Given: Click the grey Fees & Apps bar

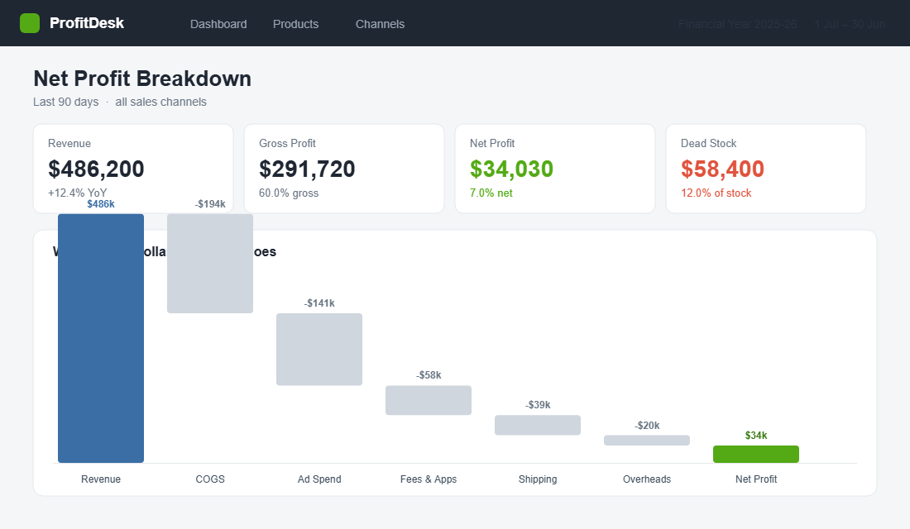Looking at the screenshot, I should [x=429, y=400].
